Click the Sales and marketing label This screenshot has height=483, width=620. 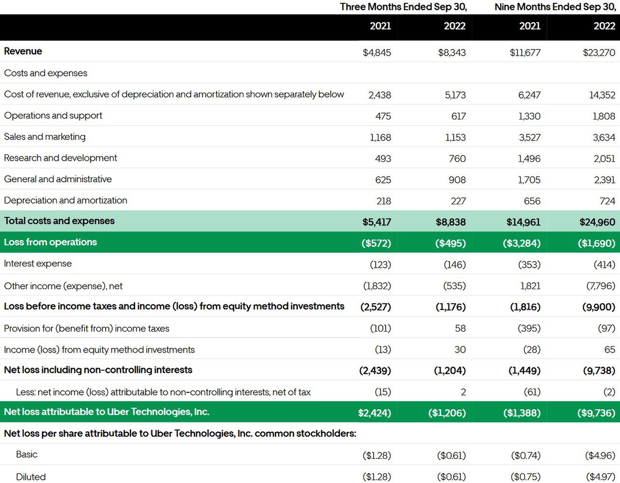pyautogui.click(x=45, y=136)
